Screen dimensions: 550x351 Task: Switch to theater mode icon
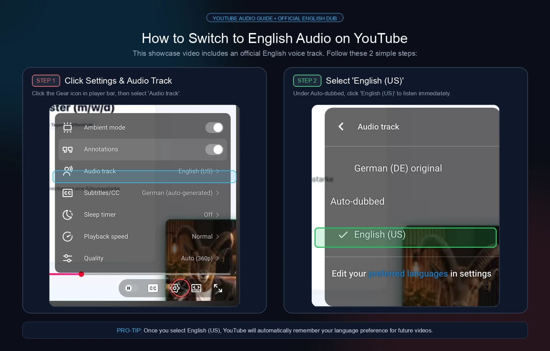(x=196, y=288)
